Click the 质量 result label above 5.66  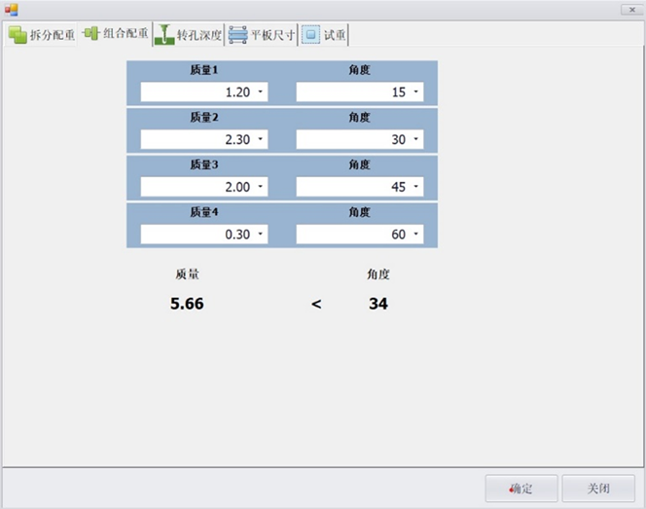point(187,274)
